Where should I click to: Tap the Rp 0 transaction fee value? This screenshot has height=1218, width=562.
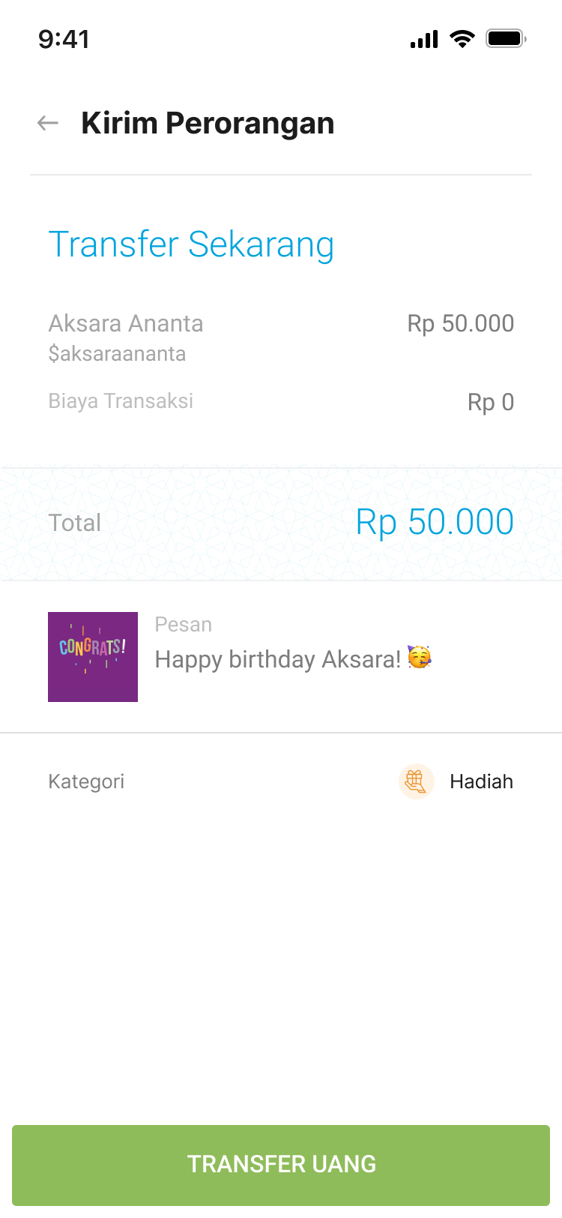click(x=490, y=403)
